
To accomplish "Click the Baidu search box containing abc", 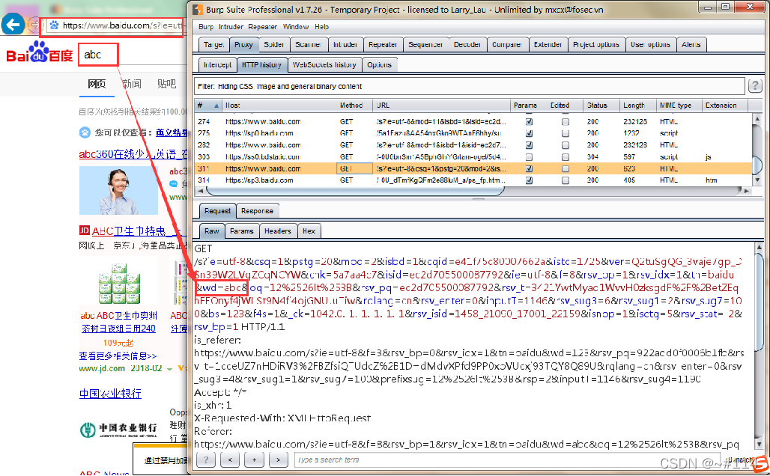I will 98,55.
